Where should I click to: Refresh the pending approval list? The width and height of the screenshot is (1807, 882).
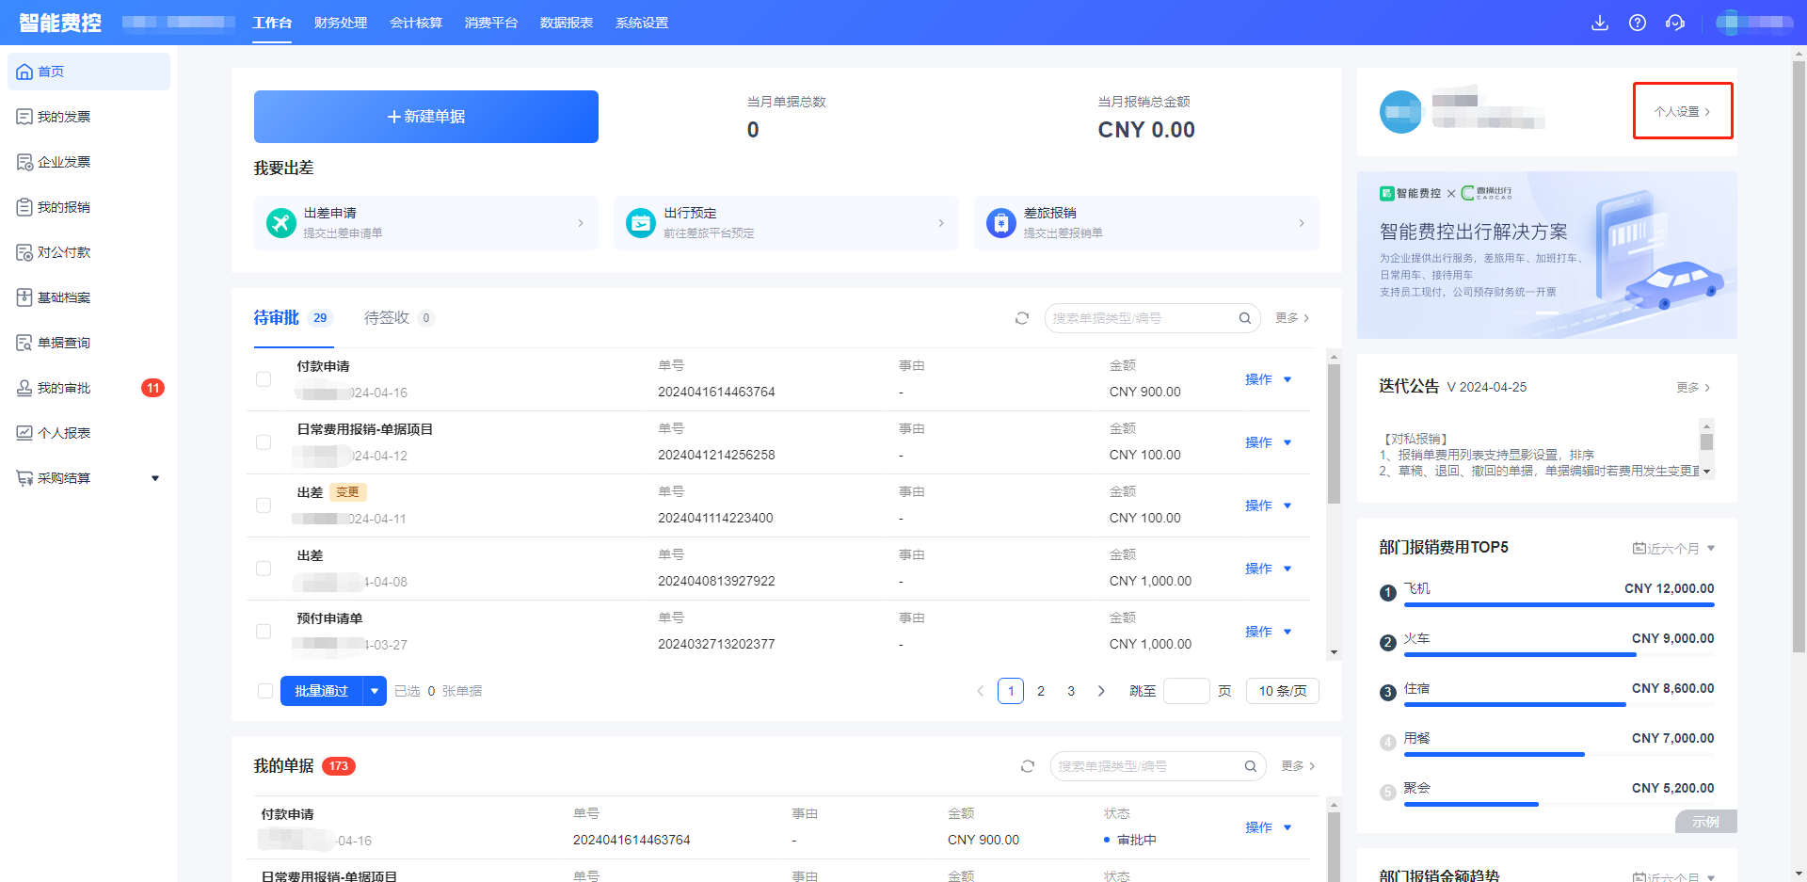pyautogui.click(x=1022, y=318)
